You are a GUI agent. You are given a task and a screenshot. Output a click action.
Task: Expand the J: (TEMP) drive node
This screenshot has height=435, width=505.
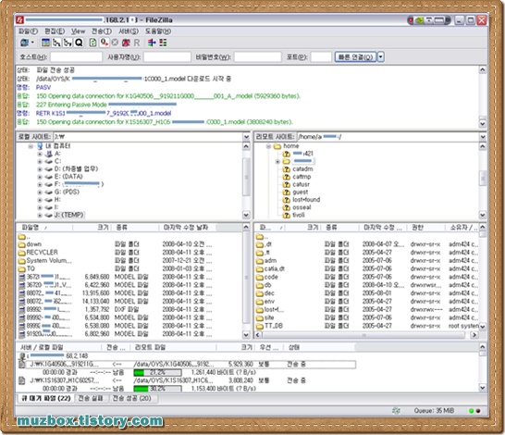coord(40,215)
